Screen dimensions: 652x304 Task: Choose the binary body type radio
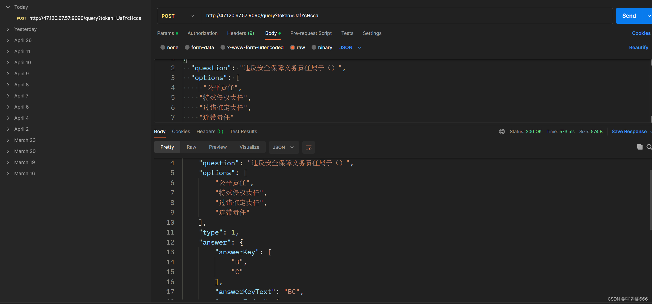tap(314, 48)
